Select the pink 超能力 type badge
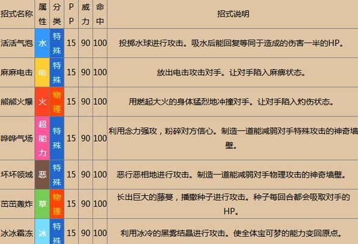The image size is (358, 244). tap(42, 138)
